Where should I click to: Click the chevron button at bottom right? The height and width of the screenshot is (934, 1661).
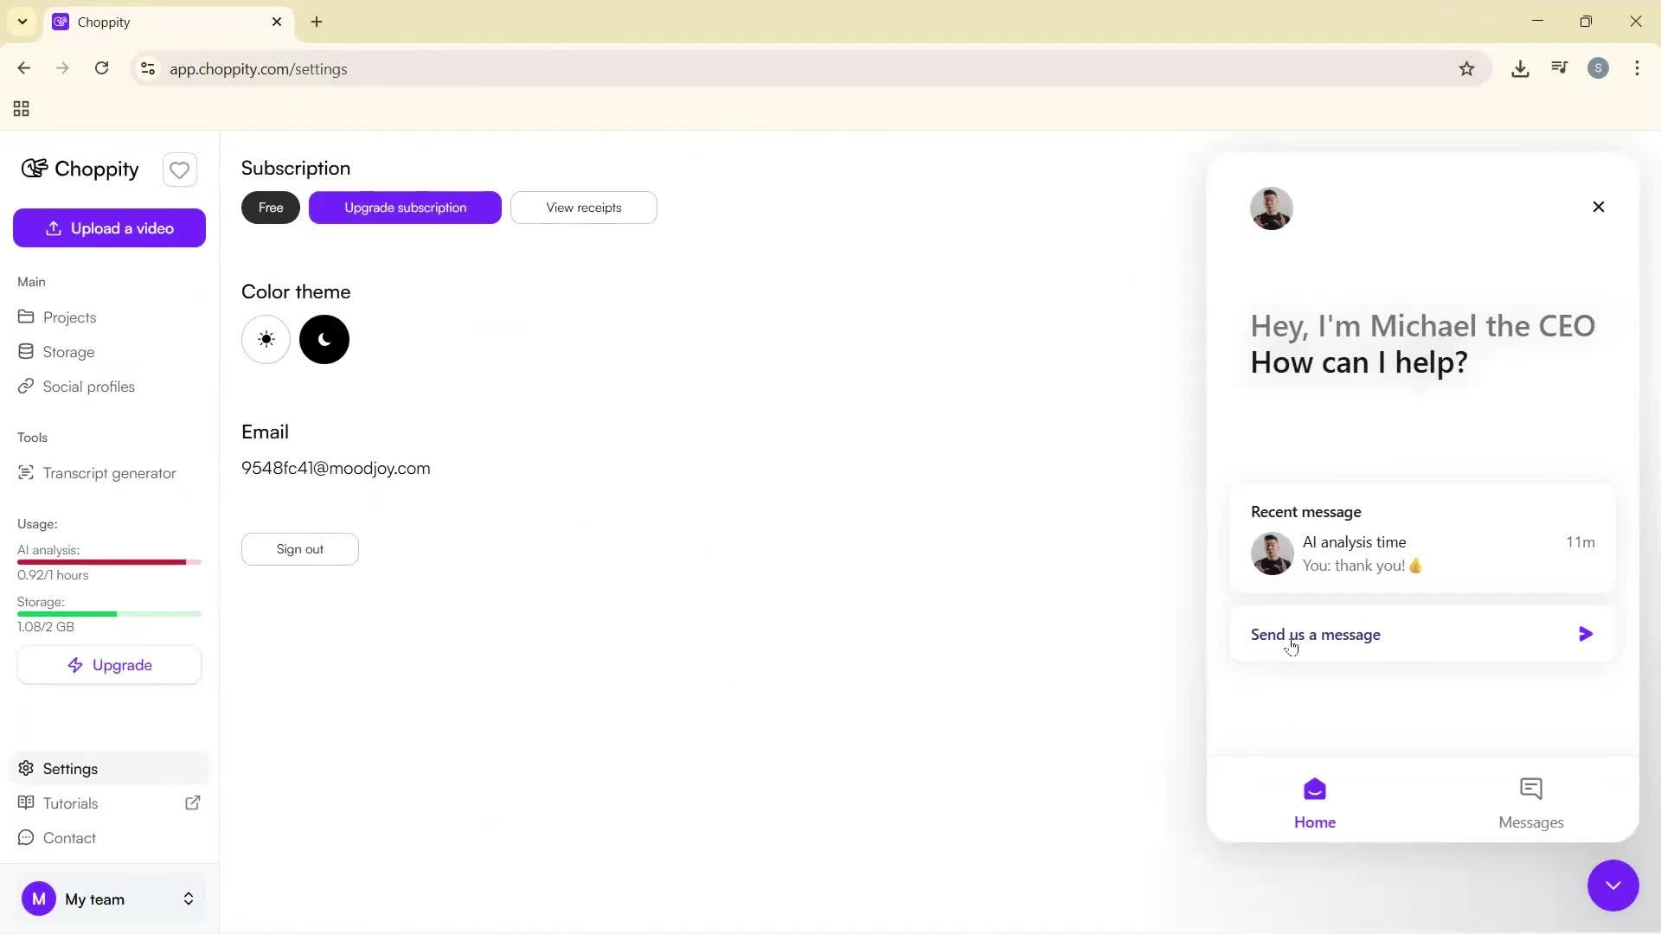1613,886
